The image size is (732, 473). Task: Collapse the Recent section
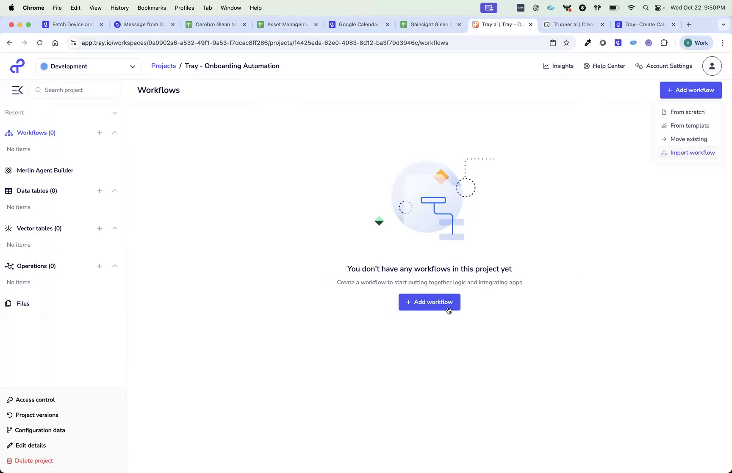click(x=114, y=113)
